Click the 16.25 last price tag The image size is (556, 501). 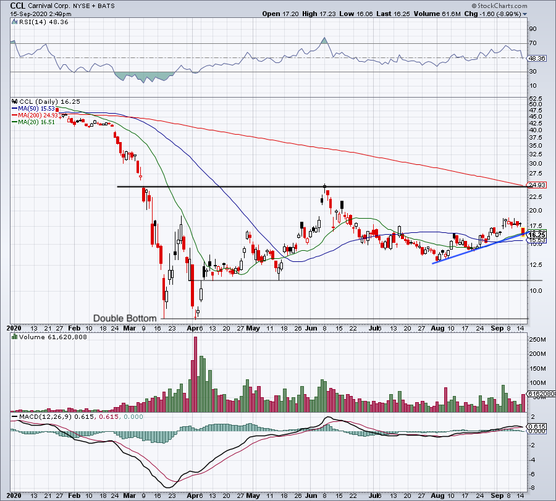537,235
